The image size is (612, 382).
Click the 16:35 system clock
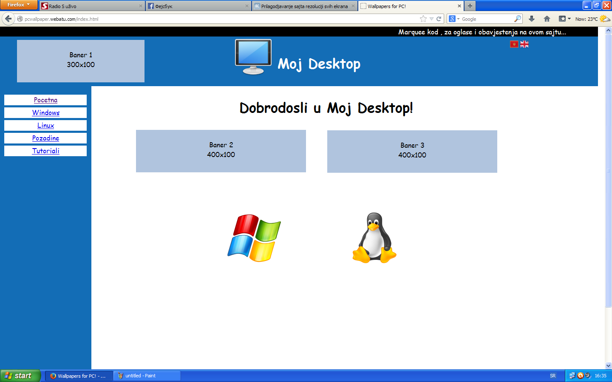click(x=601, y=376)
